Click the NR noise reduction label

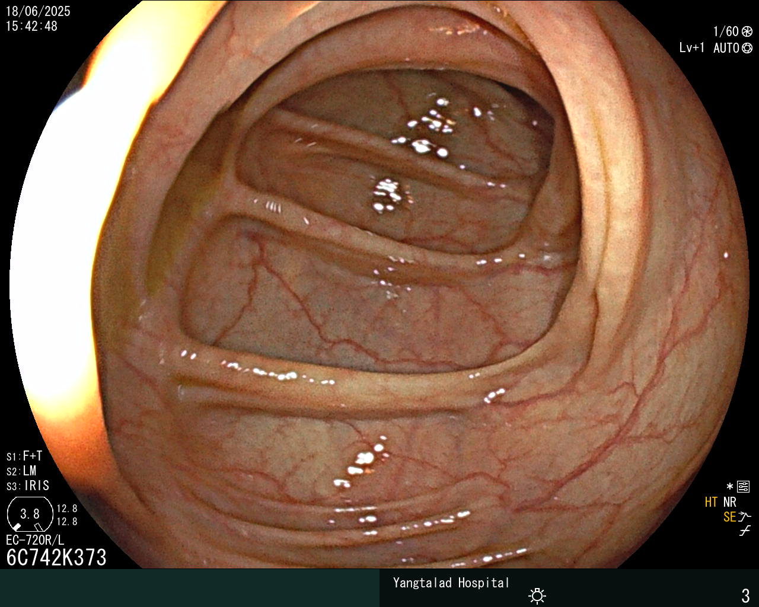pos(730,503)
